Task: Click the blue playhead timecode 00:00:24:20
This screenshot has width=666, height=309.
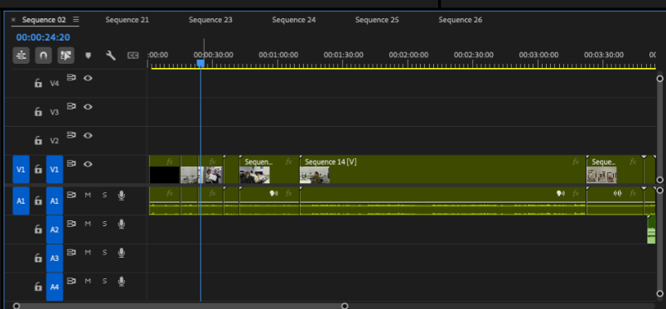Action: click(43, 37)
